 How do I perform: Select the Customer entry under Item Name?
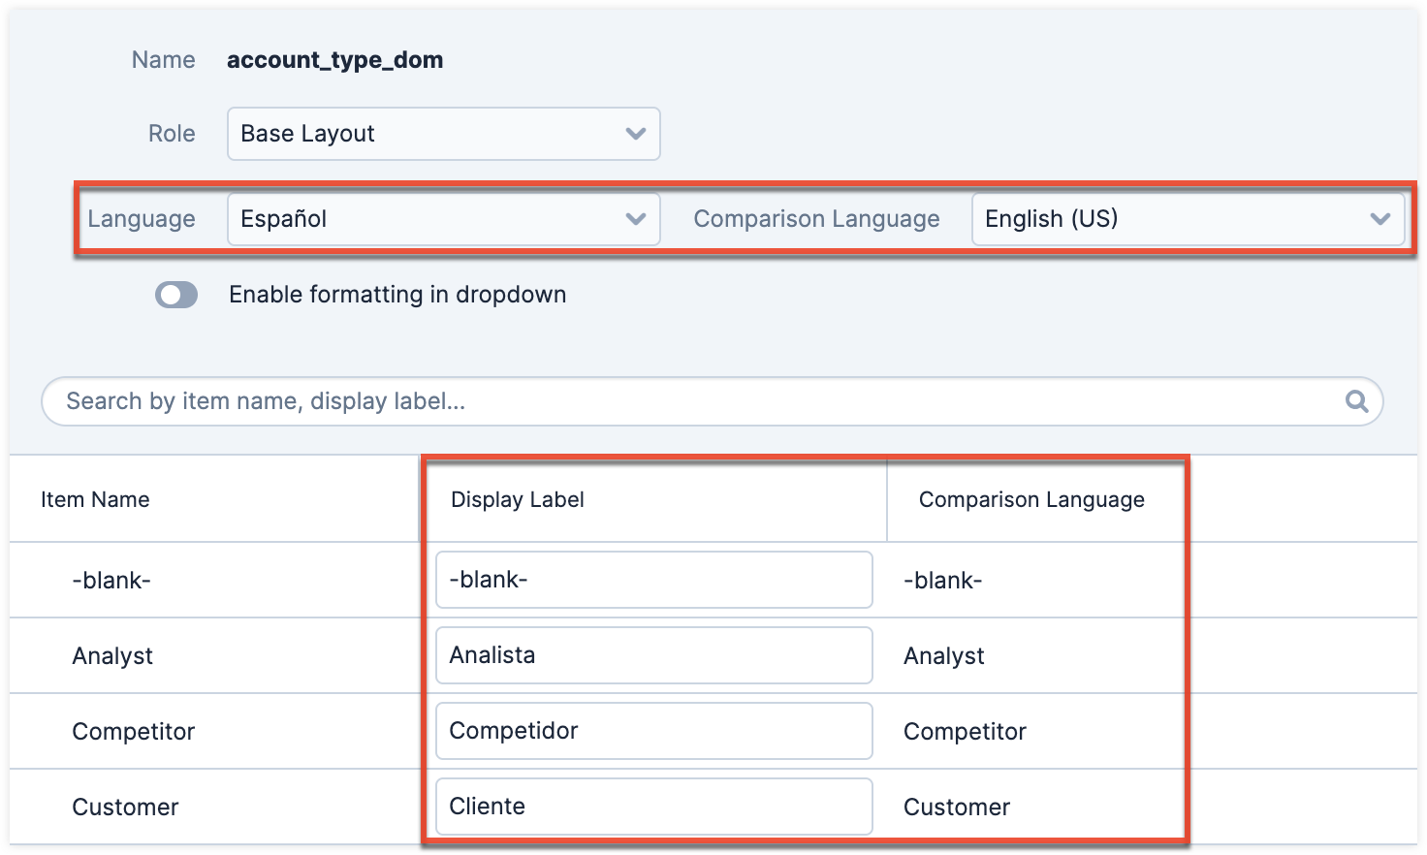pyautogui.click(x=125, y=807)
